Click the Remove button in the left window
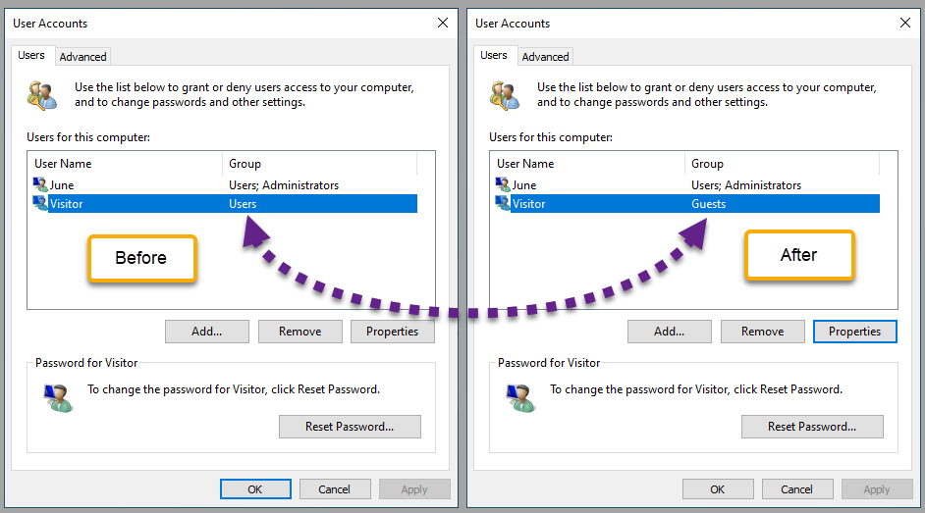 (x=300, y=332)
